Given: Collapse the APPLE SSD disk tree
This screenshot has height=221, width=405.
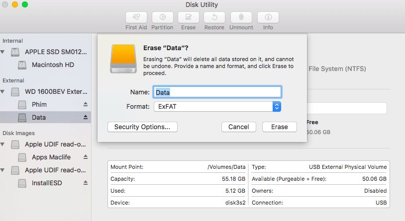Looking at the screenshot, I should point(4,52).
